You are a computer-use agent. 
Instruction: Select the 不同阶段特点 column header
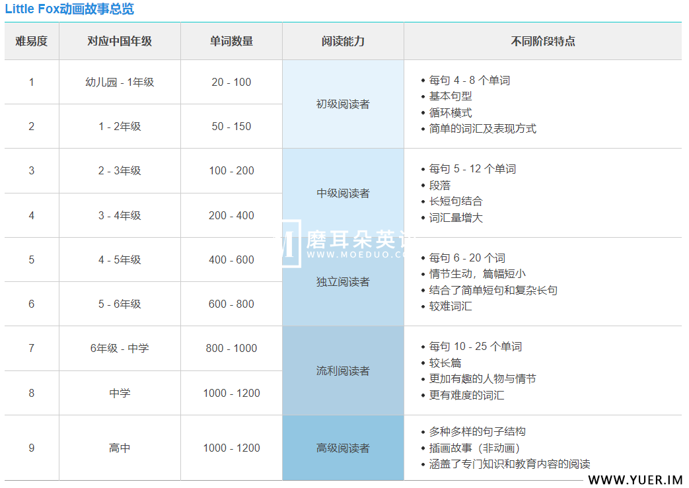click(x=542, y=41)
